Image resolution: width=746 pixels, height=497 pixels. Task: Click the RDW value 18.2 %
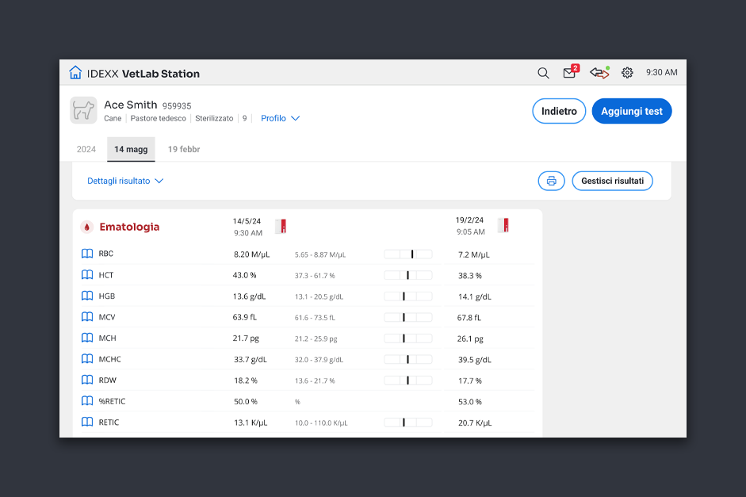coord(246,380)
